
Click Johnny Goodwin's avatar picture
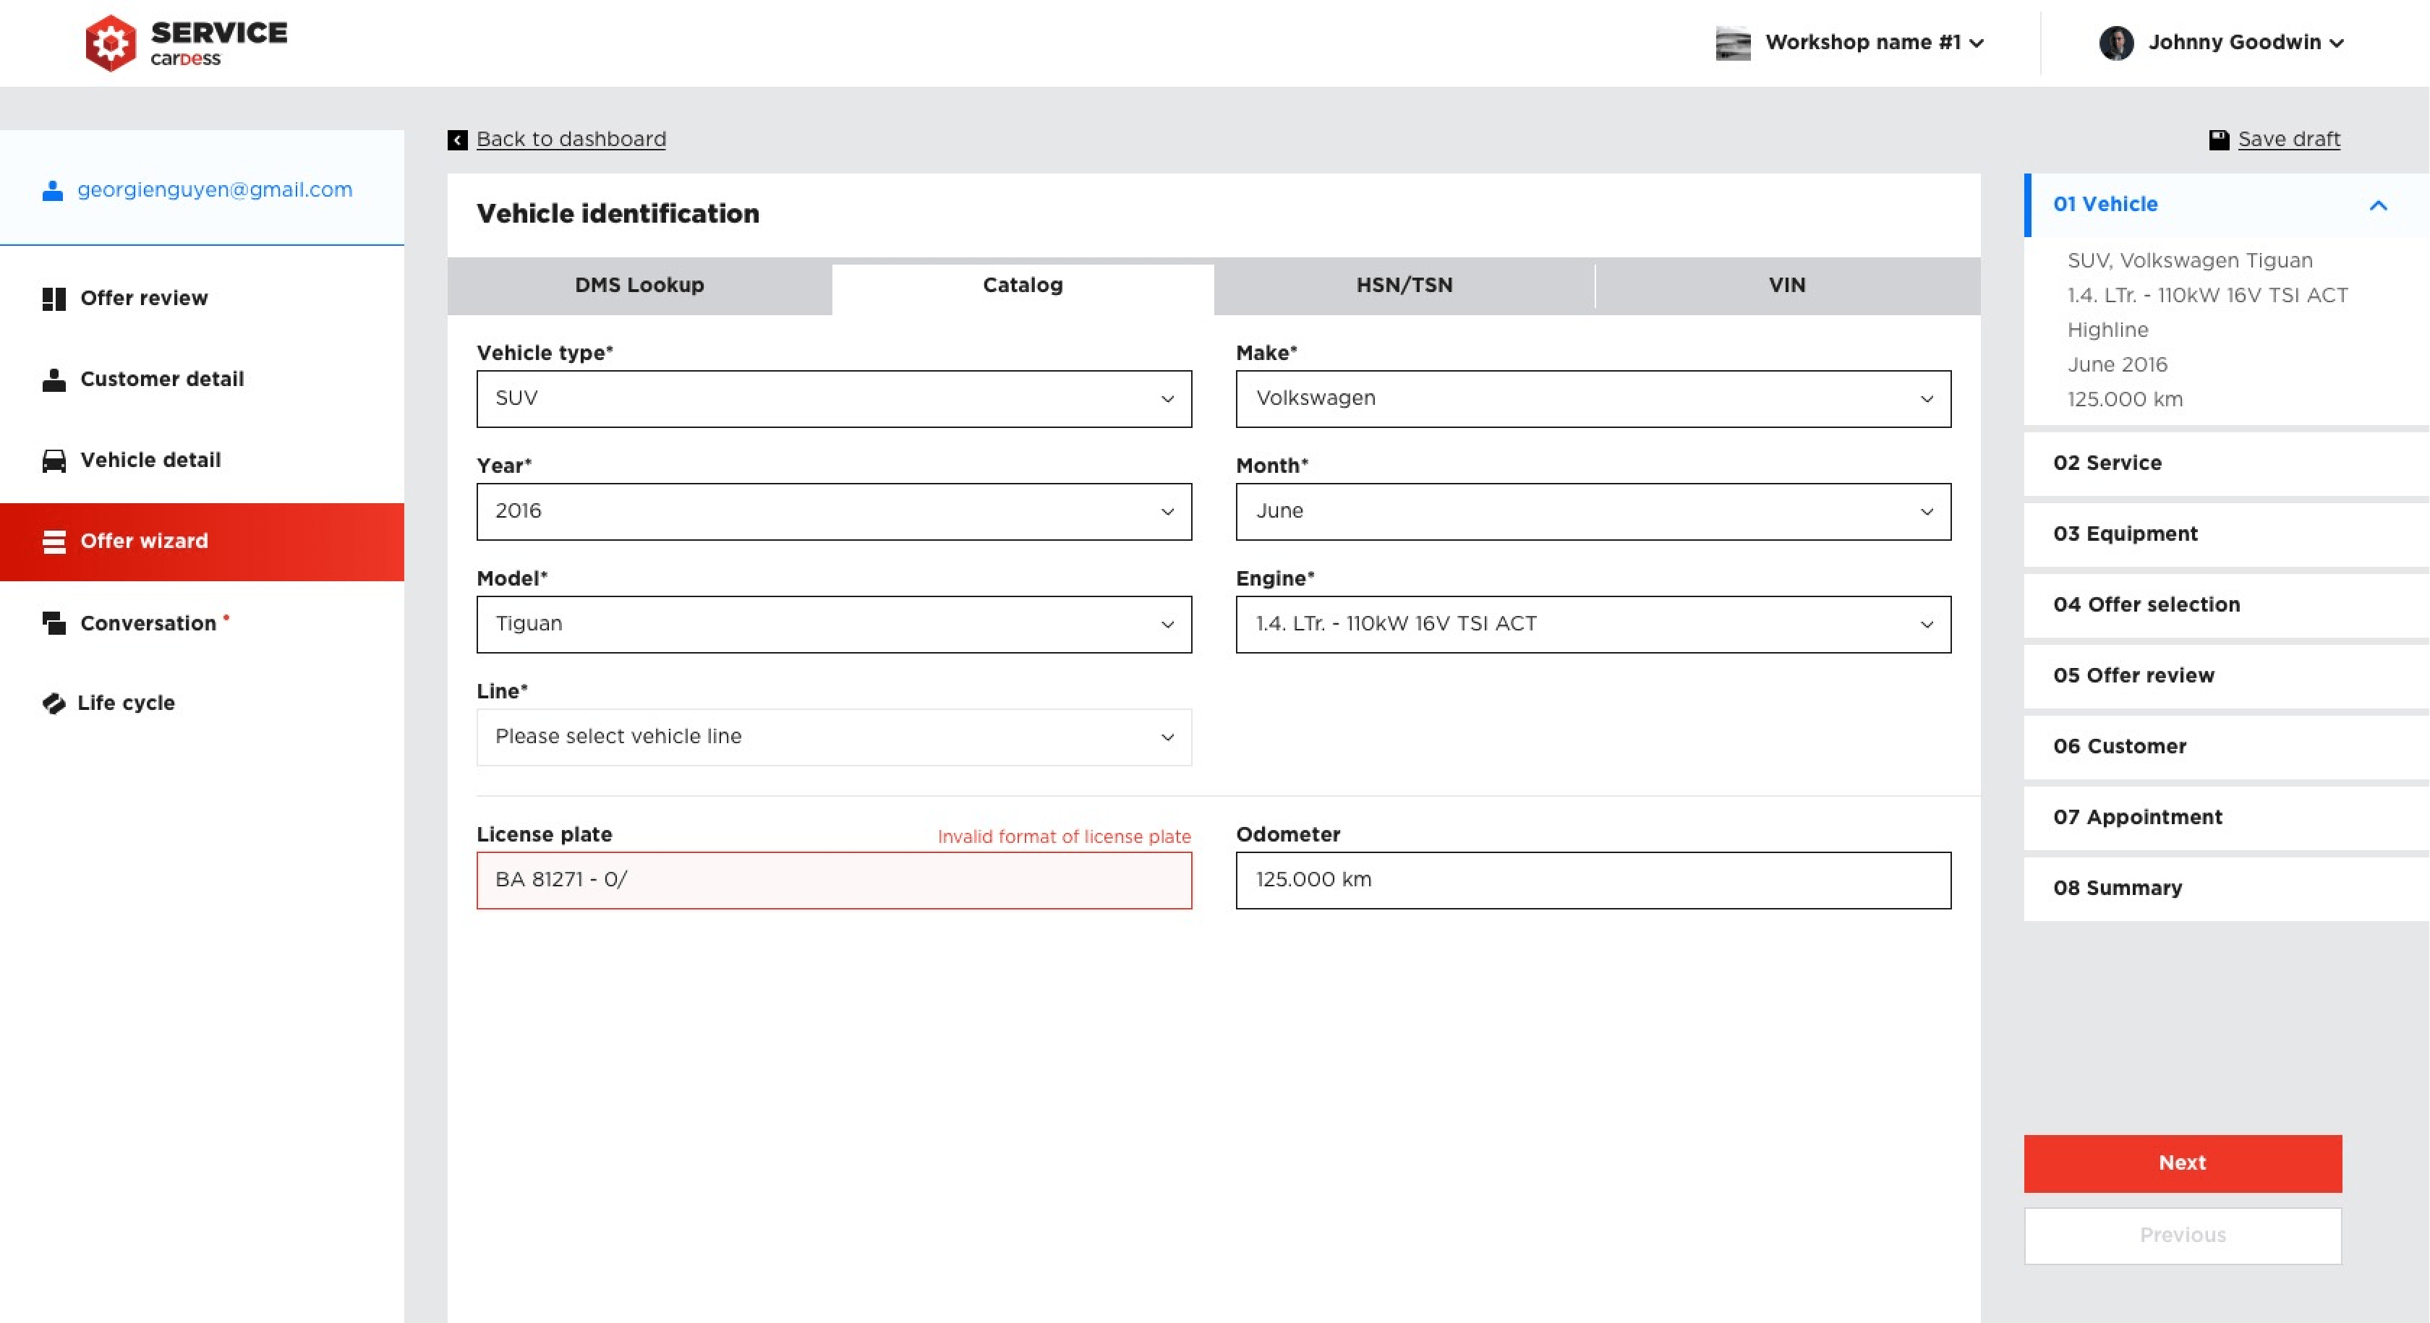pyautogui.click(x=2116, y=43)
